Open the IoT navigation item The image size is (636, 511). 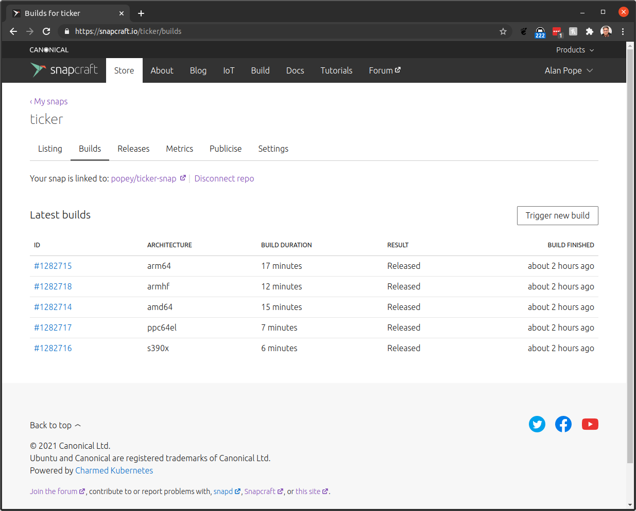point(229,70)
